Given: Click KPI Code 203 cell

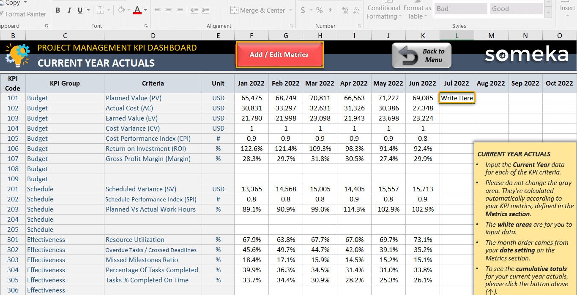Looking at the screenshot, I should (13, 209).
